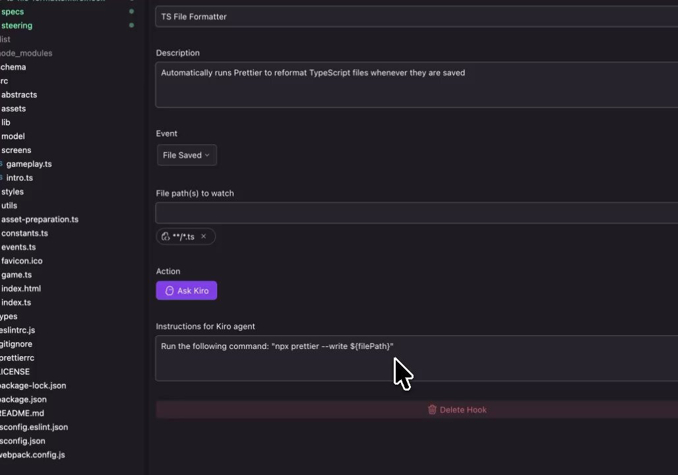Expand the assets folder
This screenshot has width=678, height=475.
click(x=13, y=109)
